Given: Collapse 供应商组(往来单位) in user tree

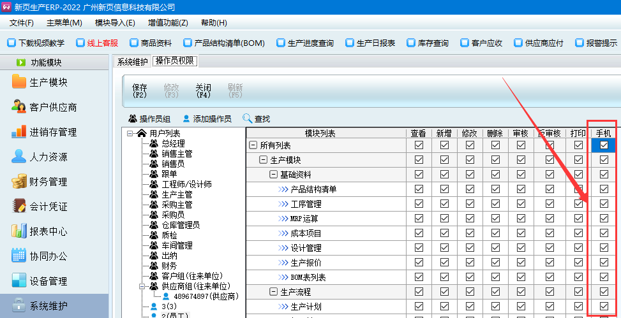Looking at the screenshot, I should (x=143, y=287).
